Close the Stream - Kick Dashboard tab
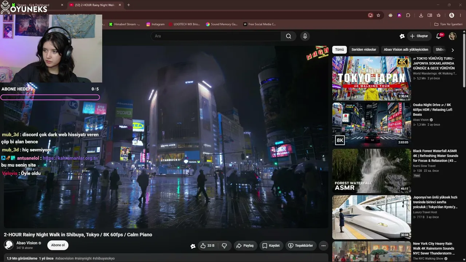 [x=62, y=5]
